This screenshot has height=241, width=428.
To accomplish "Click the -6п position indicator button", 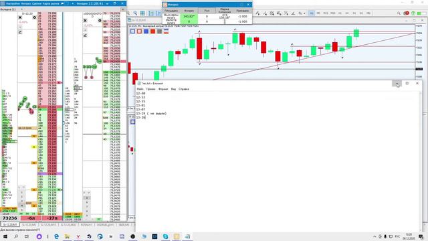I will [31, 218].
